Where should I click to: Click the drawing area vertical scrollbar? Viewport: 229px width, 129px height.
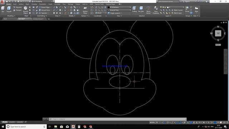pyautogui.click(x=225, y=61)
